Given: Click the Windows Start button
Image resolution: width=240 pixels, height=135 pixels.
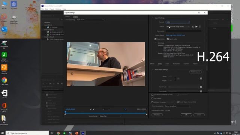Looking at the screenshot, I should (3, 133).
